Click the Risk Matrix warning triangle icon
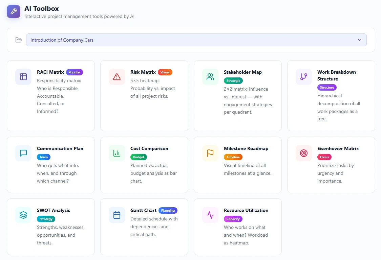This screenshot has width=381, height=260. [117, 77]
